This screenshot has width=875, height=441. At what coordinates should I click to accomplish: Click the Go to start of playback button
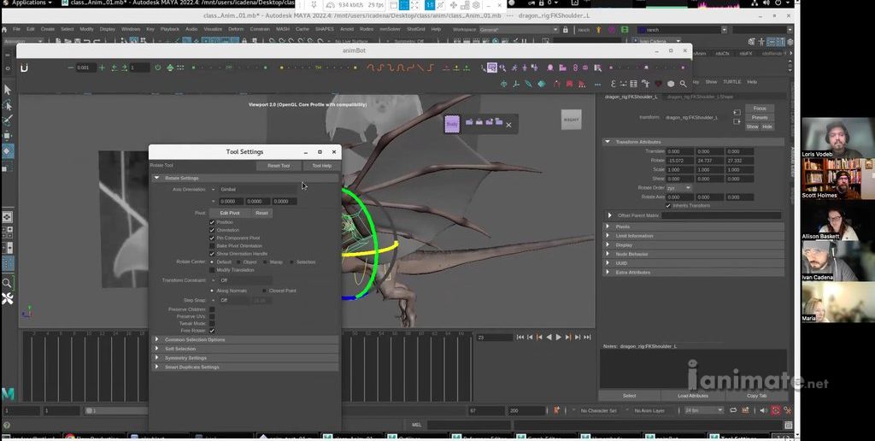click(520, 338)
